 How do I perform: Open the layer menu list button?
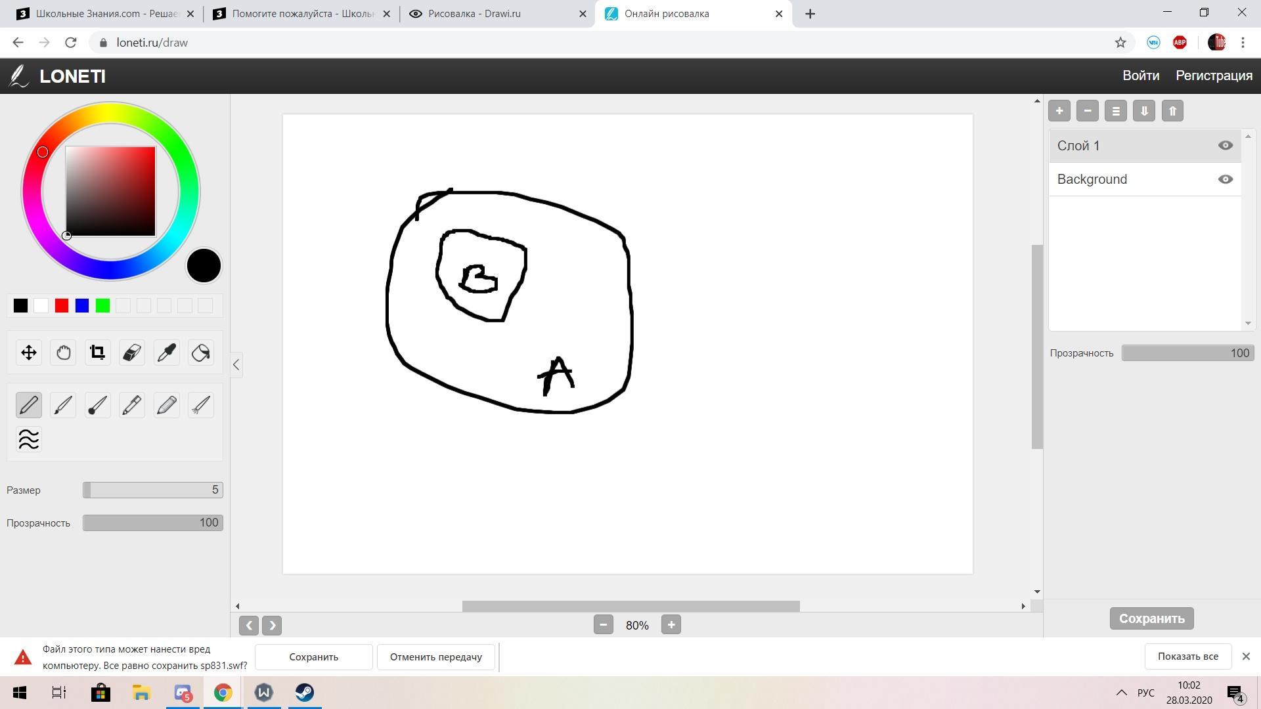click(x=1115, y=111)
